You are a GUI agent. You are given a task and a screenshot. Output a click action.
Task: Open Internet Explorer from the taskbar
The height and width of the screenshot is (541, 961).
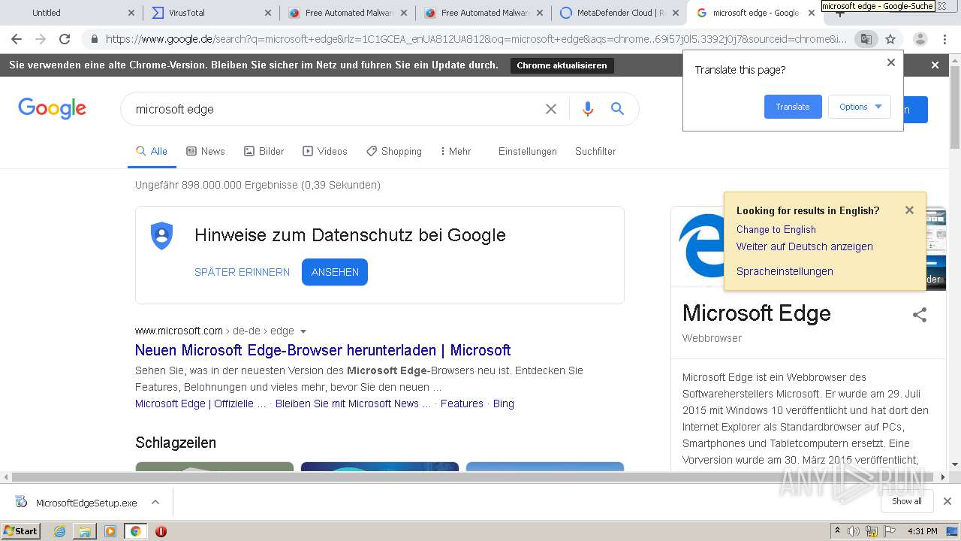click(x=59, y=531)
